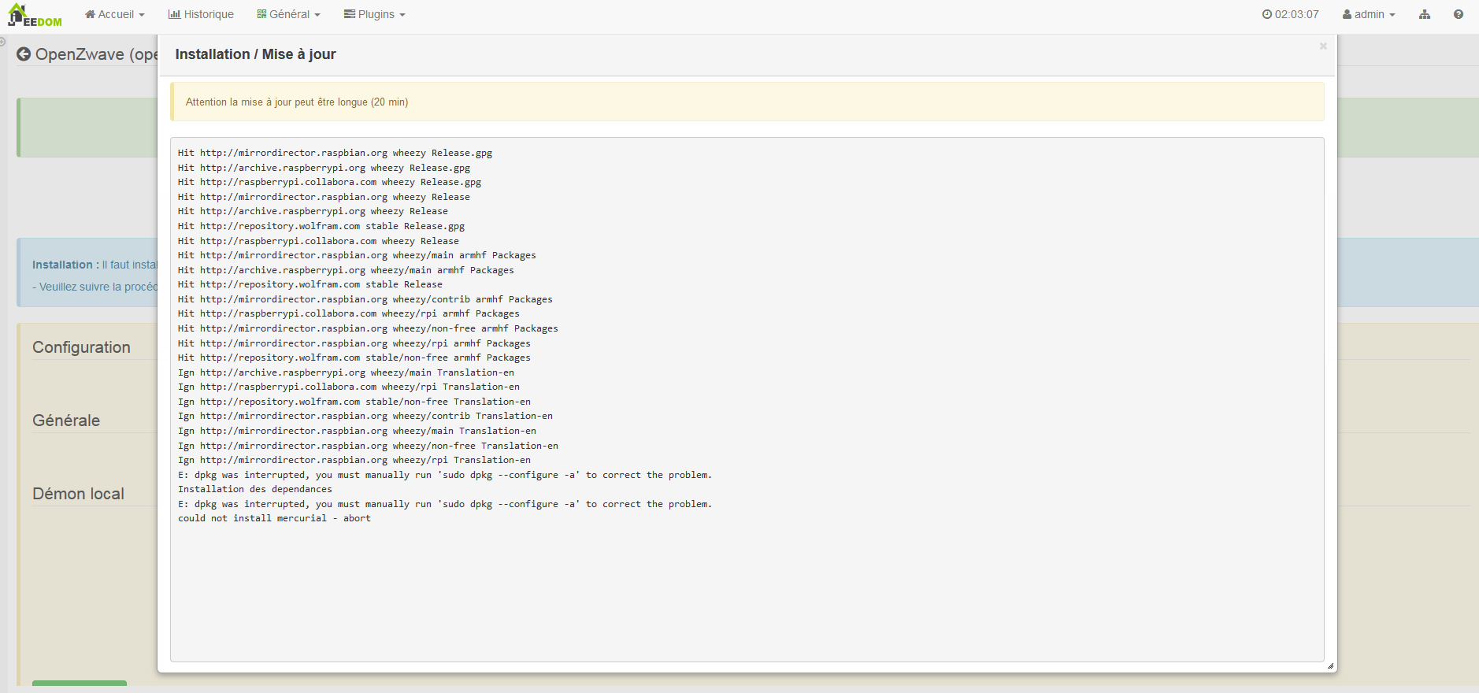Click the Jeedom logo
The height and width of the screenshot is (693, 1479).
[35, 16]
